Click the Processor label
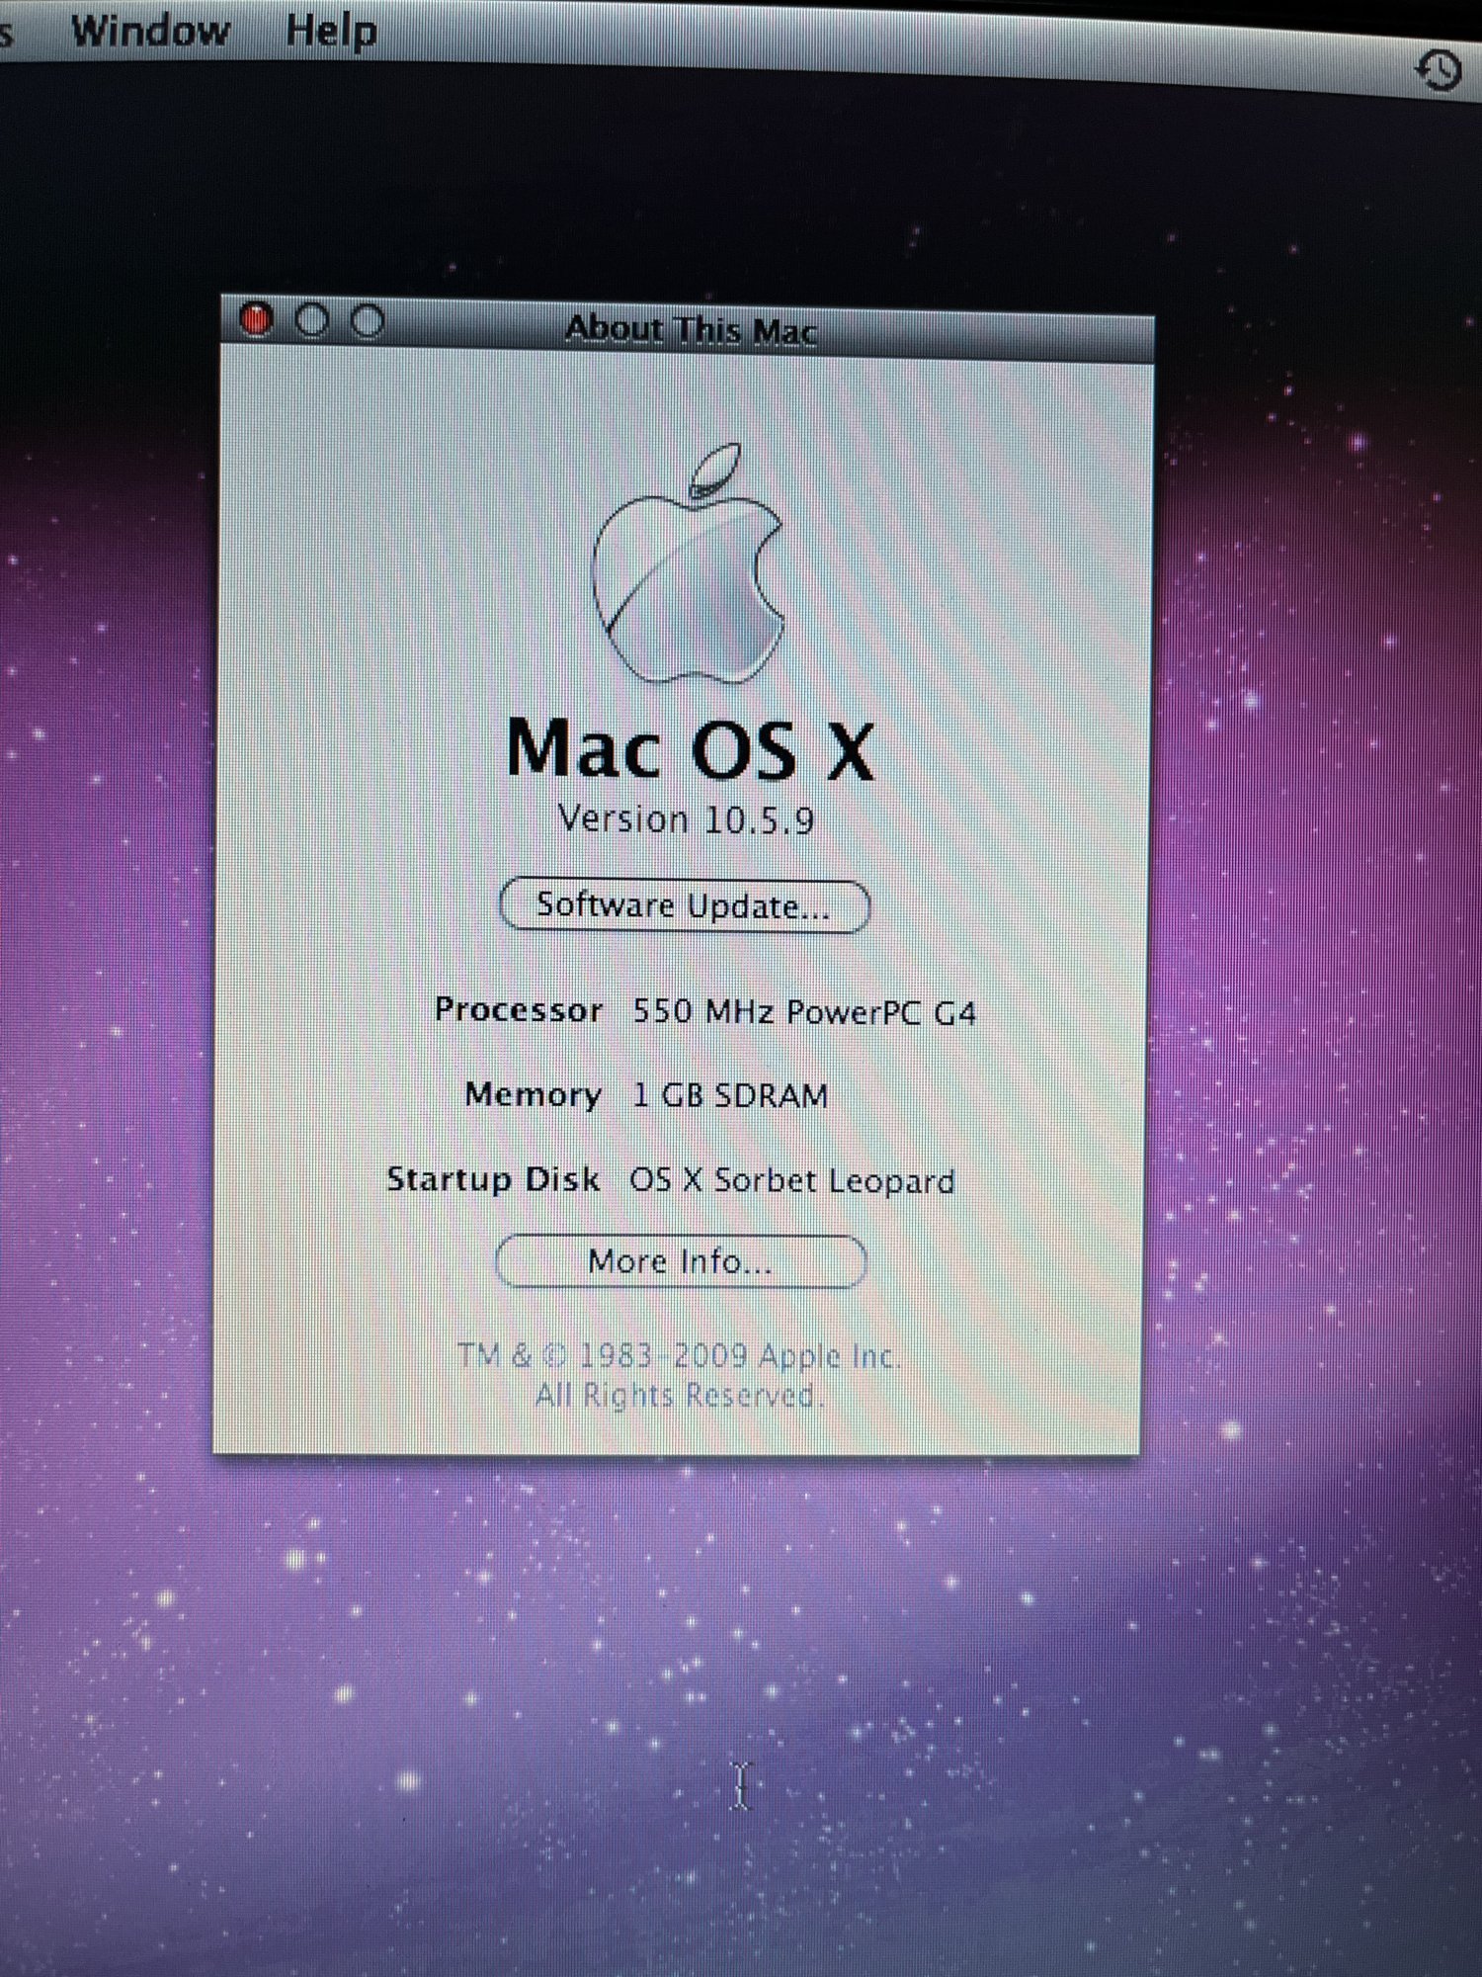Screen dimensions: 1482x1977 pos(519,1009)
